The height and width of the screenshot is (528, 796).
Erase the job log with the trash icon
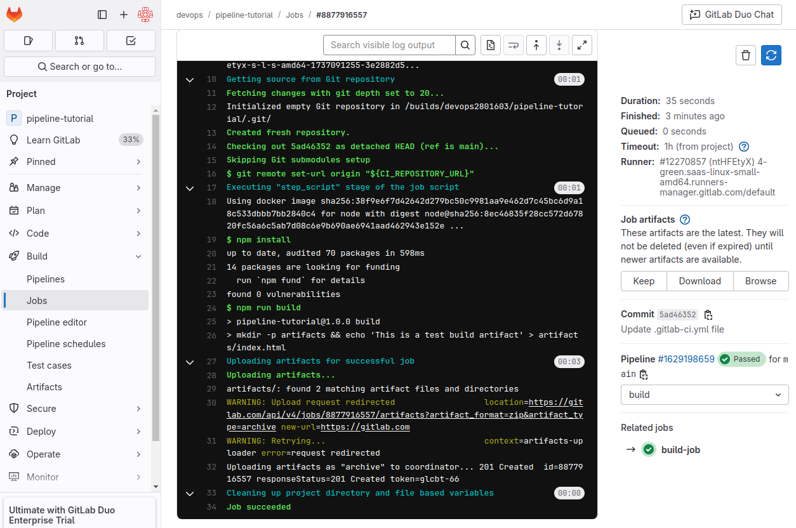tap(746, 55)
